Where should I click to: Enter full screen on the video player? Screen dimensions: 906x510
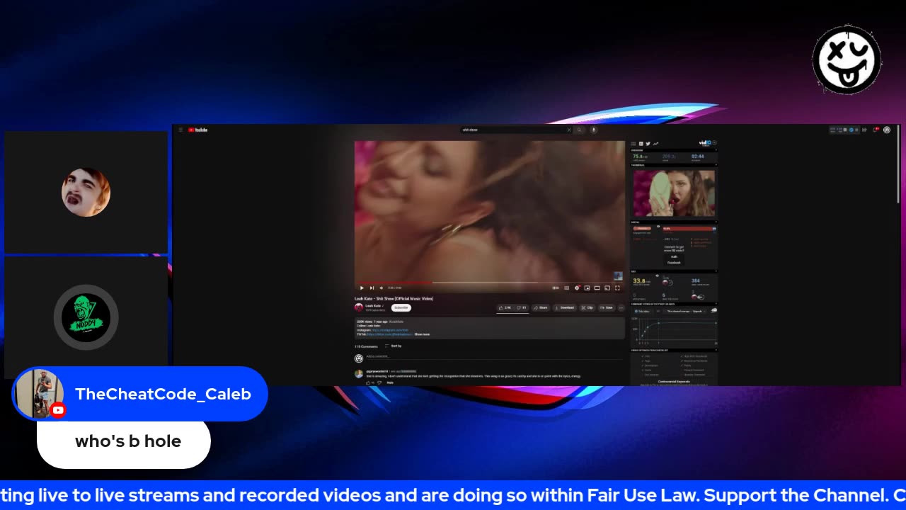617,288
